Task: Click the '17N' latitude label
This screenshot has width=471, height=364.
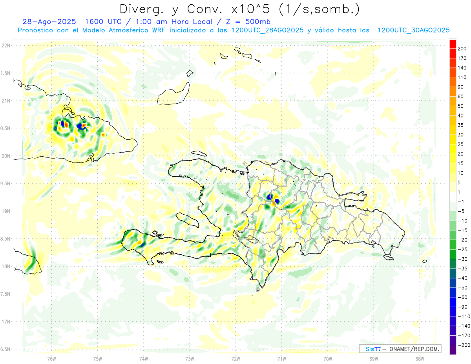Action: coord(5,322)
